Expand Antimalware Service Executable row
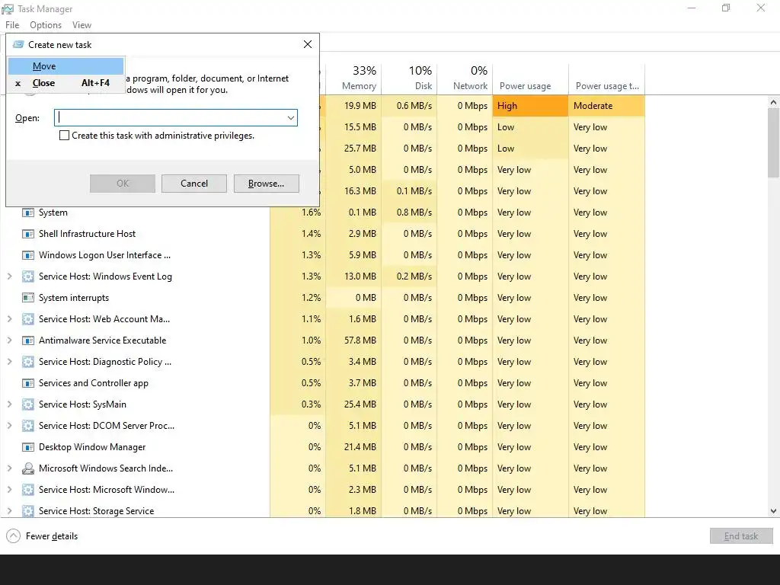 (x=9, y=340)
